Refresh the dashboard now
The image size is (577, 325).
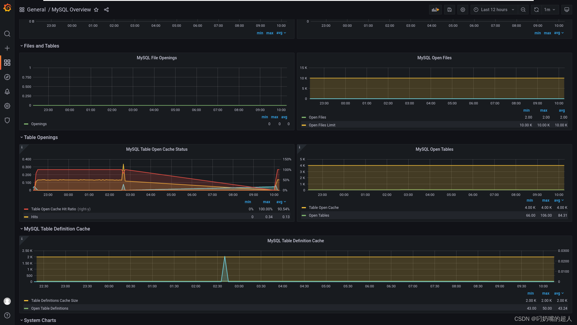click(536, 10)
